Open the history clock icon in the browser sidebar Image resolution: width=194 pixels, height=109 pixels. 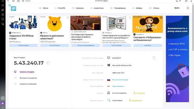pos(3,5)
